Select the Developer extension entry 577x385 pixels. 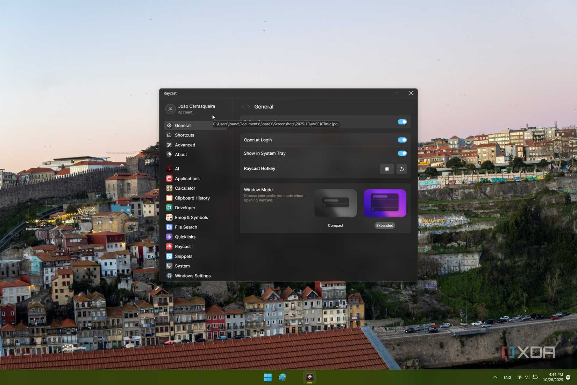point(195,208)
